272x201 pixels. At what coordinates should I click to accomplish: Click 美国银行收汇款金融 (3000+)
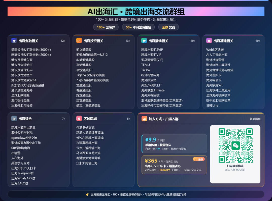pos(31,50)
